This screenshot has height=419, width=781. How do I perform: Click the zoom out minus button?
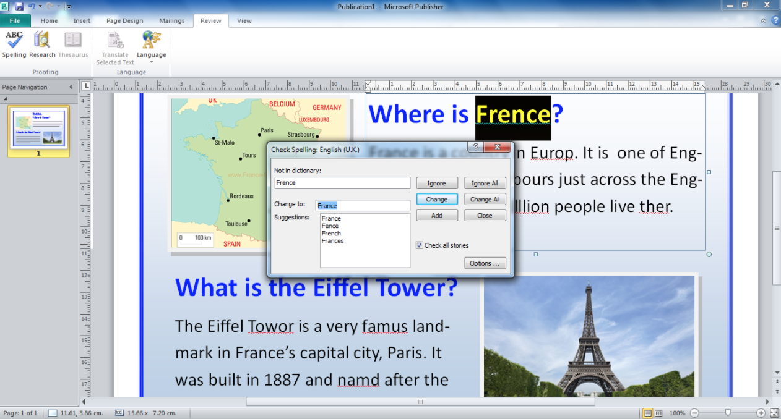(x=694, y=413)
